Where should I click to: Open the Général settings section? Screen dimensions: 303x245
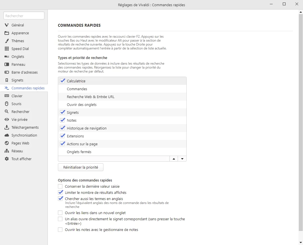point(24,25)
